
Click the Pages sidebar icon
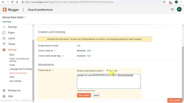[x=4, y=33]
